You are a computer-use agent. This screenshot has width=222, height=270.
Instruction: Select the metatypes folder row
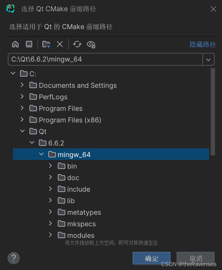[111, 212]
